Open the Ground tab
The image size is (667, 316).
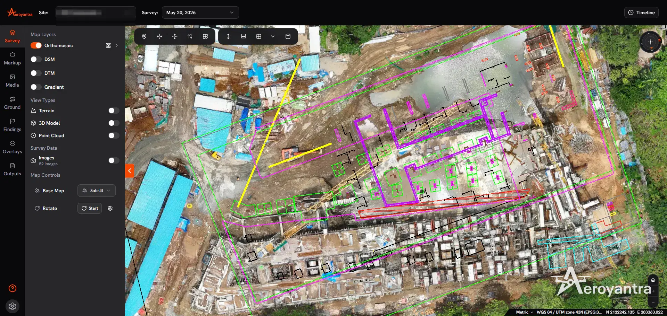13,103
